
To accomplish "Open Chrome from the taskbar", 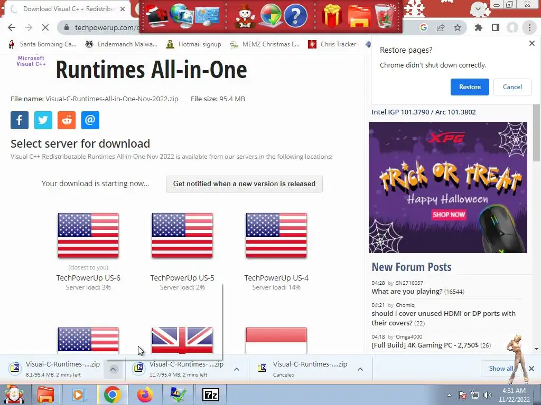I will pyautogui.click(x=112, y=394).
